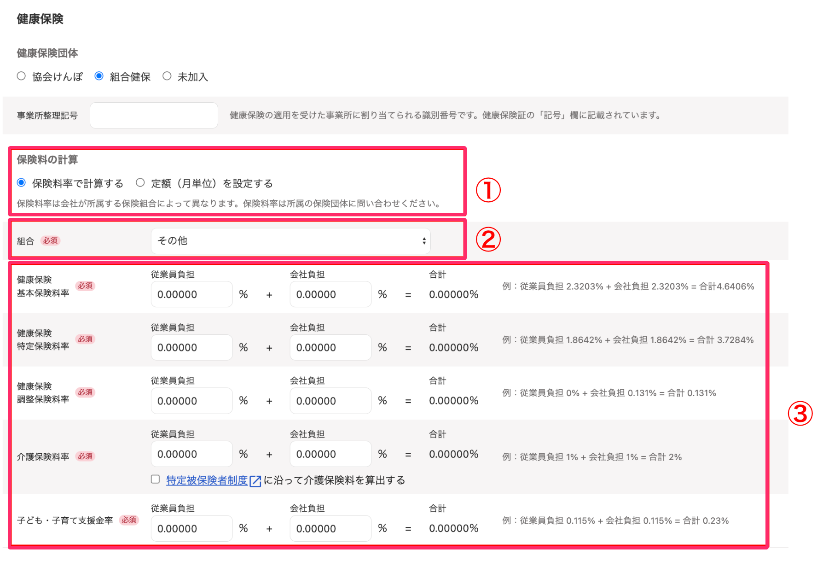Click 介護保険料率 従業員負担 percent field
This screenshot has height=561, width=823.
click(191, 454)
